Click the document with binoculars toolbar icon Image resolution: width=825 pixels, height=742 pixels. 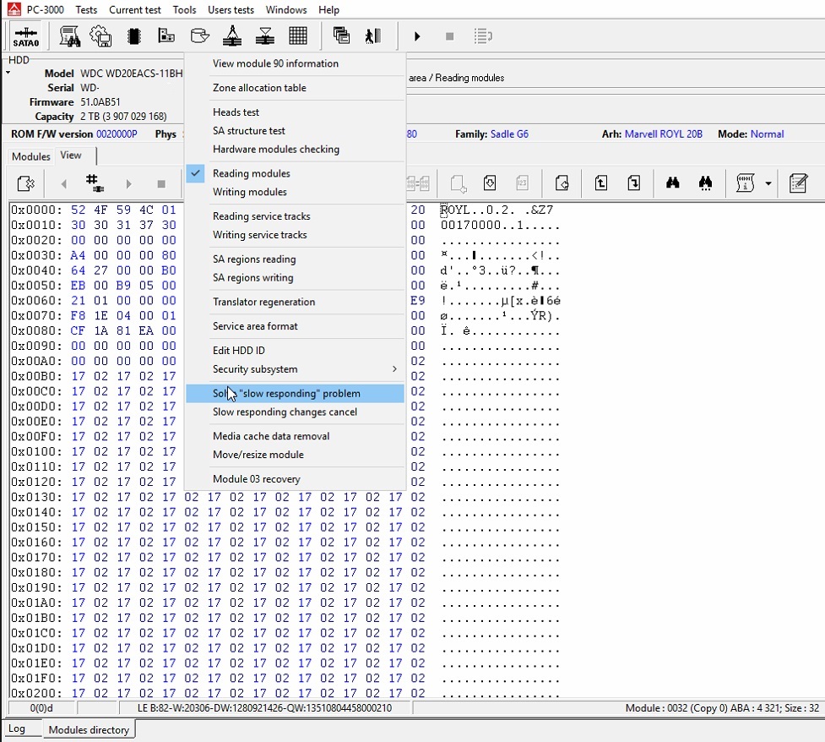click(x=69, y=36)
